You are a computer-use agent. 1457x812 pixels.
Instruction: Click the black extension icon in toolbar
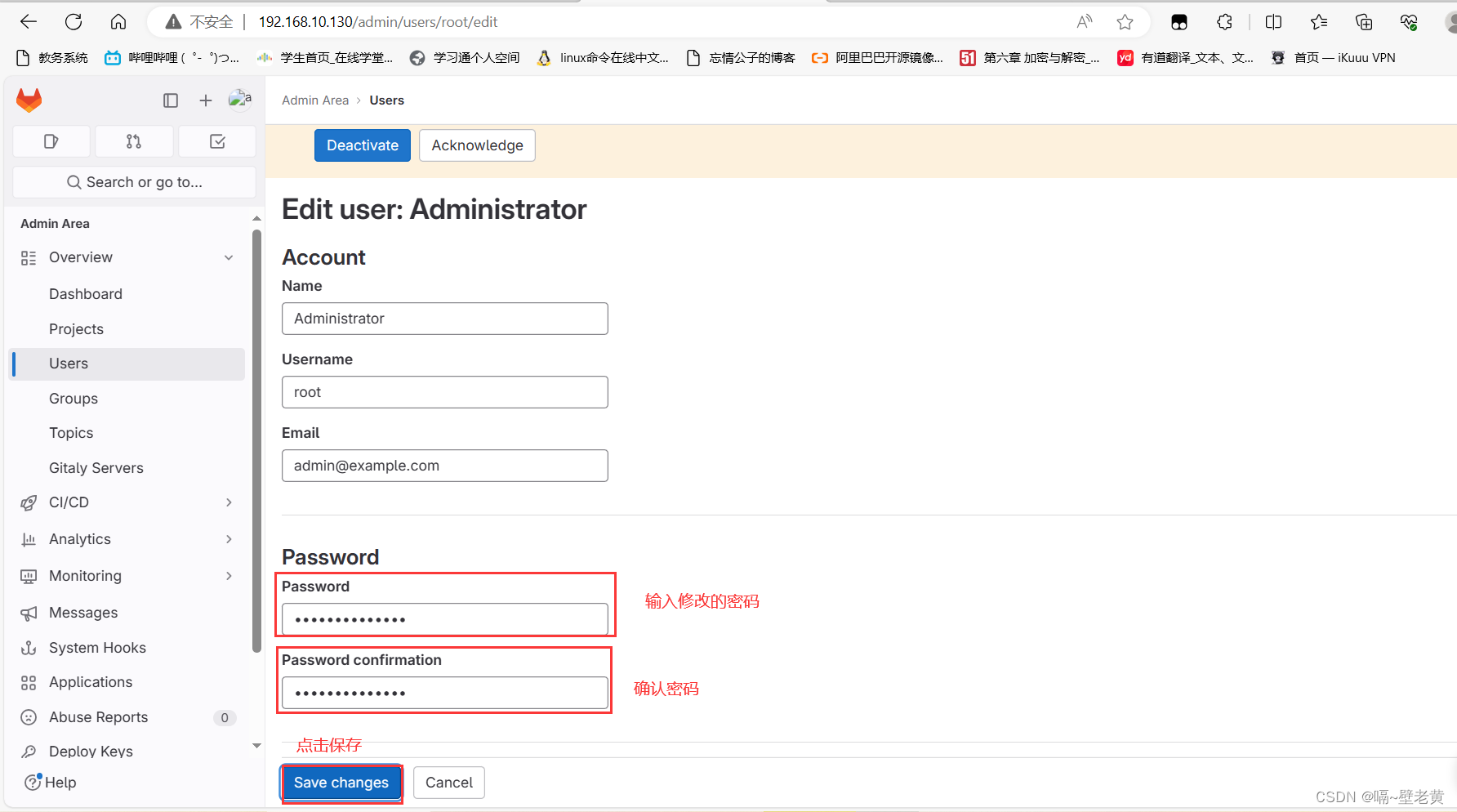[1179, 22]
